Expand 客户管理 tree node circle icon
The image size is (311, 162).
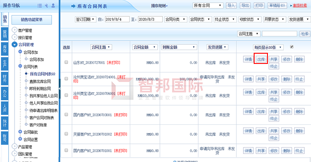click(14, 30)
